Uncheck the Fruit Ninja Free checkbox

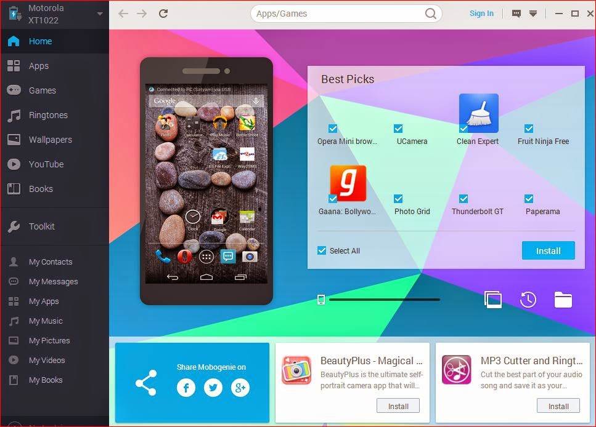pos(529,129)
